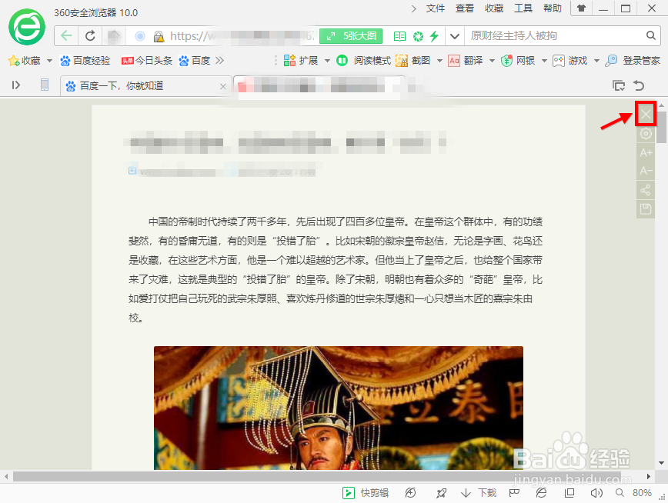Decrease font size with A-
The image size is (668, 503).
646,171
